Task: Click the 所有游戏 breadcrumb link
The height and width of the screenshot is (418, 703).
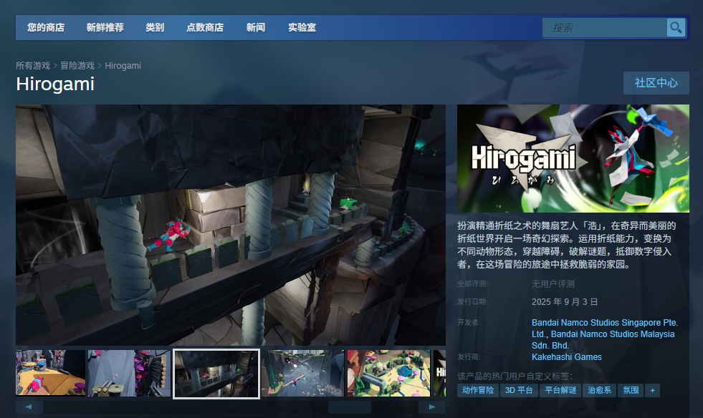Action: coord(32,65)
